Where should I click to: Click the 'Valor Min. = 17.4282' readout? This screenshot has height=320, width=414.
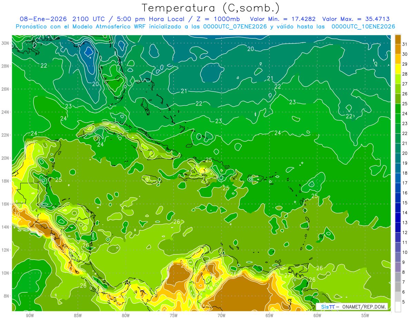(284, 19)
